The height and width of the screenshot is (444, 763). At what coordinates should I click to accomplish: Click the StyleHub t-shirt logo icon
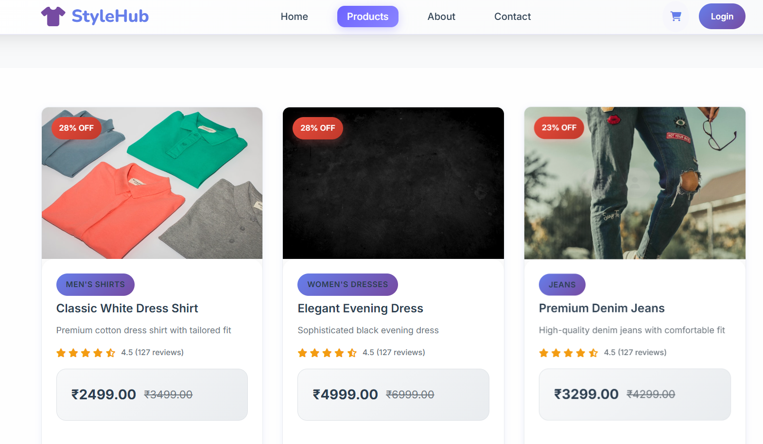[x=53, y=16]
